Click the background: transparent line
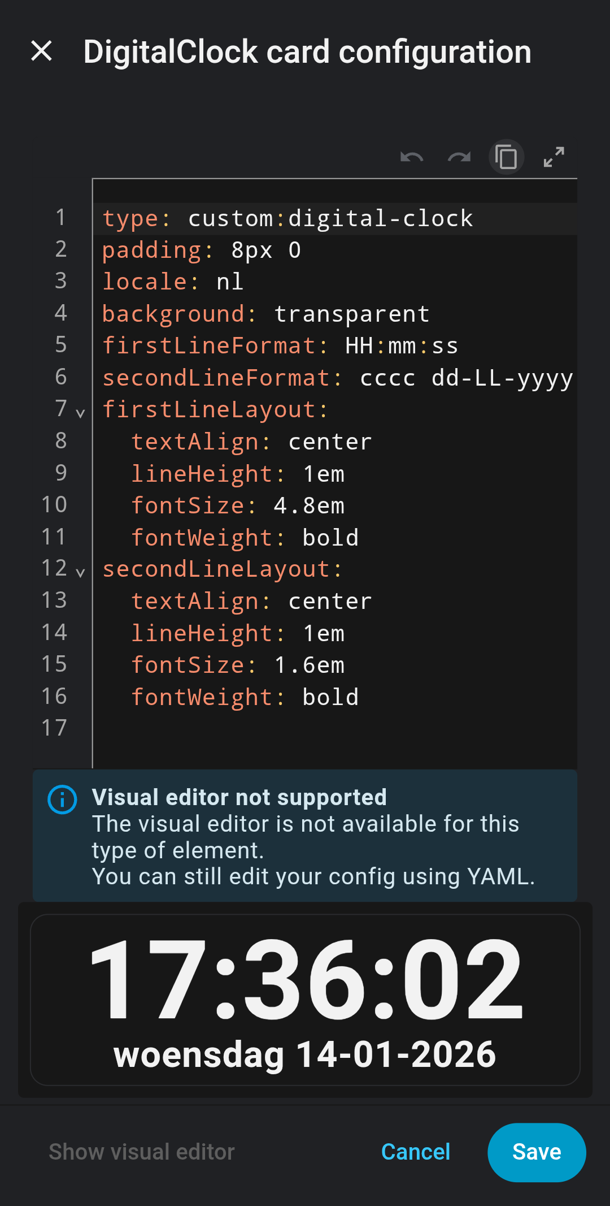 [x=265, y=314]
